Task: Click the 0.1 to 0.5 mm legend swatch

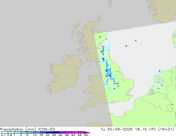Action: [5, 132]
